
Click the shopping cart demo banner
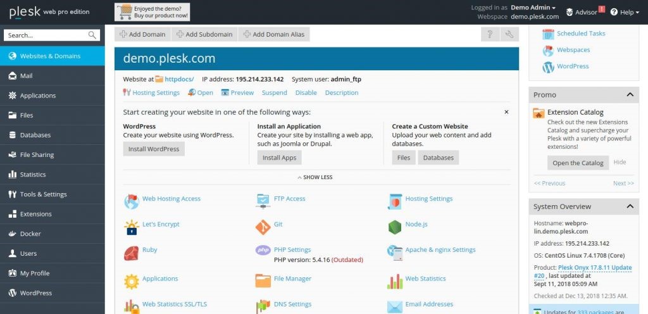pos(152,12)
